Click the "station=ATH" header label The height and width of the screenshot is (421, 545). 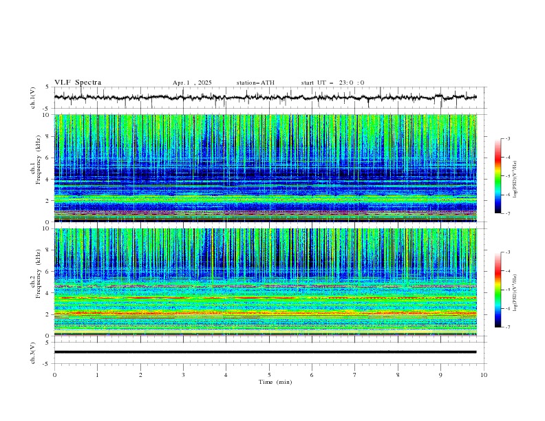(x=255, y=83)
